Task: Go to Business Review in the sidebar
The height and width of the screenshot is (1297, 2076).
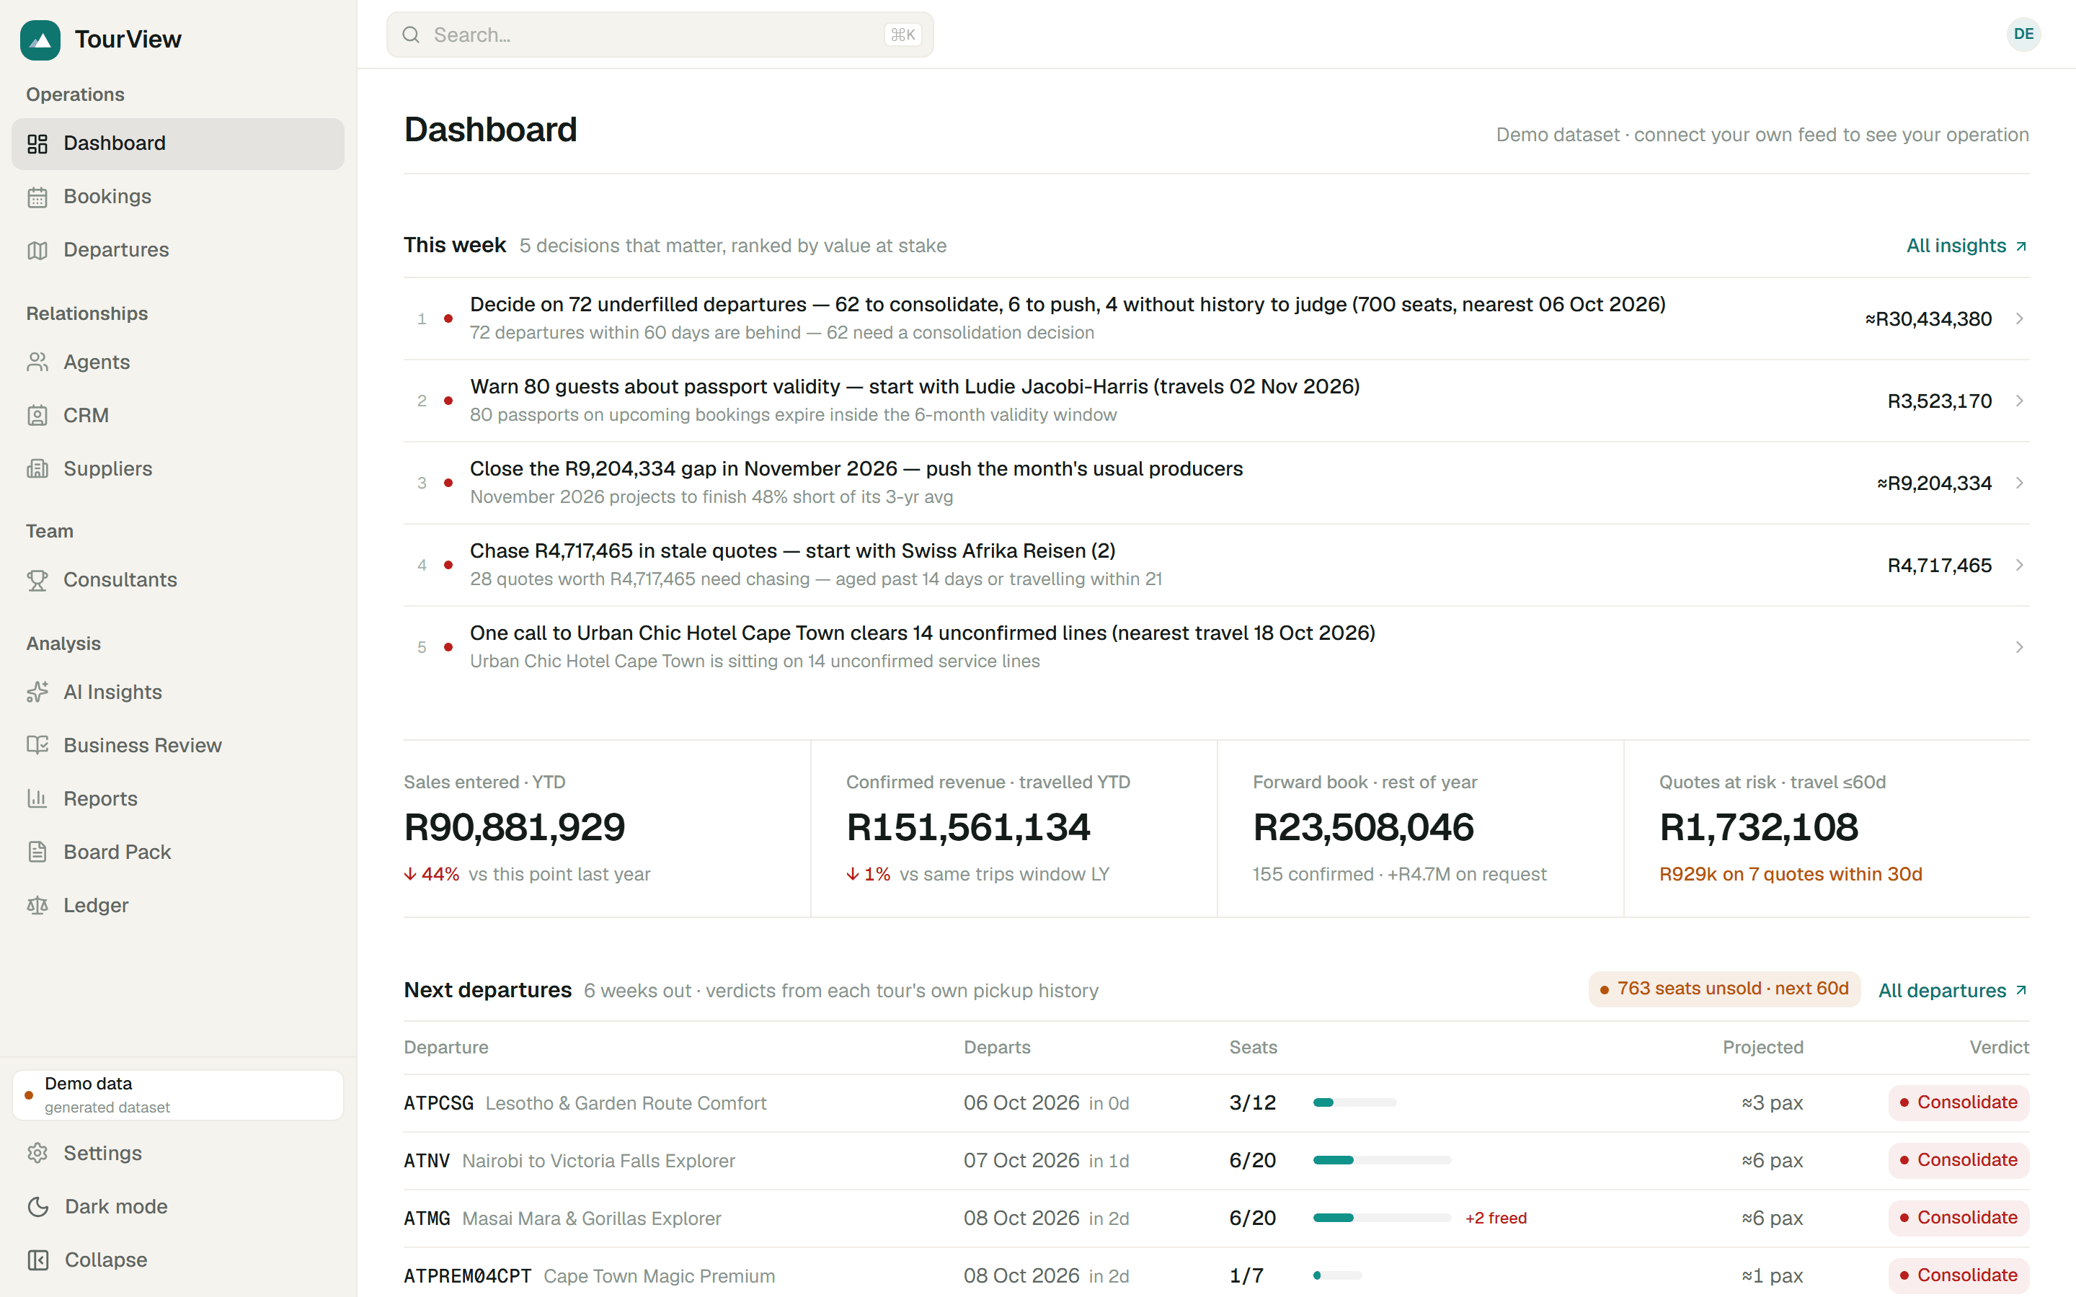Action: click(x=177, y=746)
